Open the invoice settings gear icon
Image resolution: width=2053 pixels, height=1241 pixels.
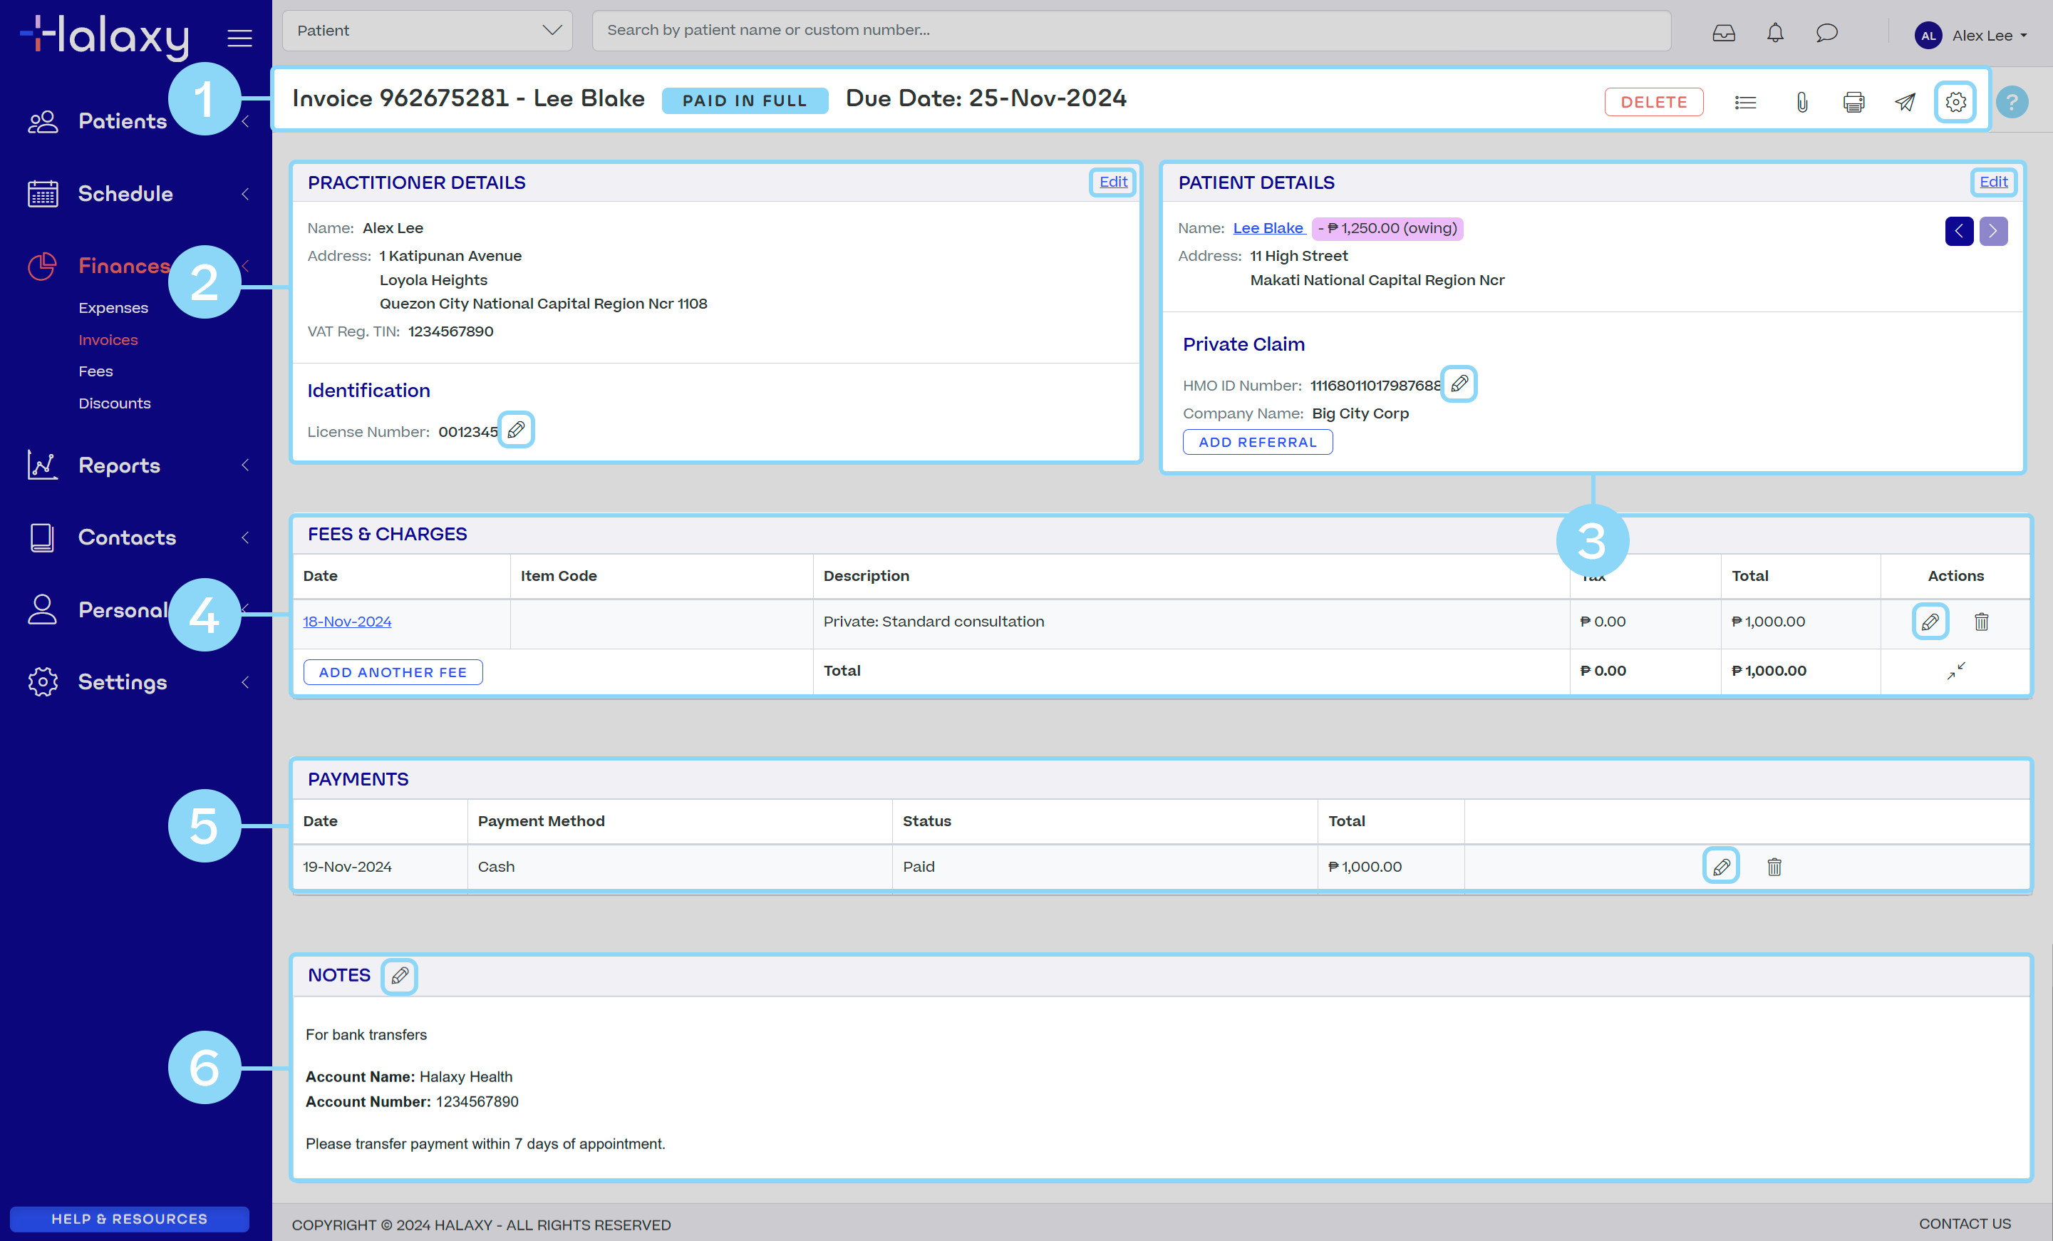tap(1955, 102)
